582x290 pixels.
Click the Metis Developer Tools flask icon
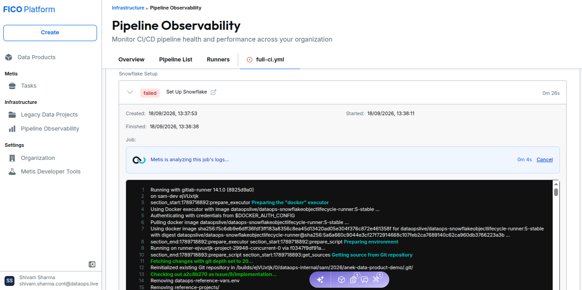point(12,172)
